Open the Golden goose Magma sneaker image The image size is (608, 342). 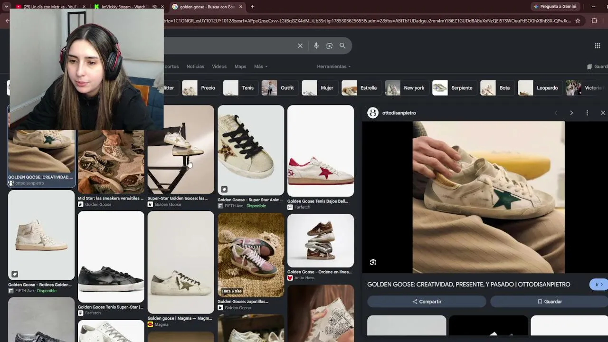coord(181,262)
